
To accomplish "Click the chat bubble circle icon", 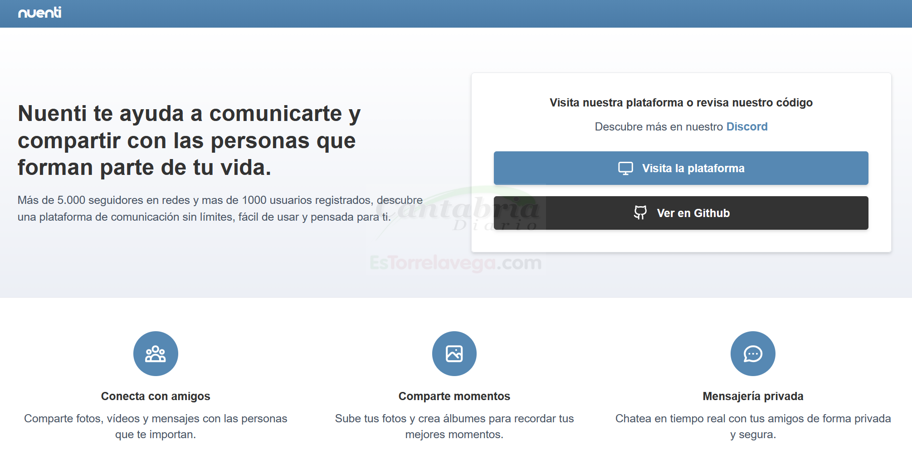I will tap(753, 353).
